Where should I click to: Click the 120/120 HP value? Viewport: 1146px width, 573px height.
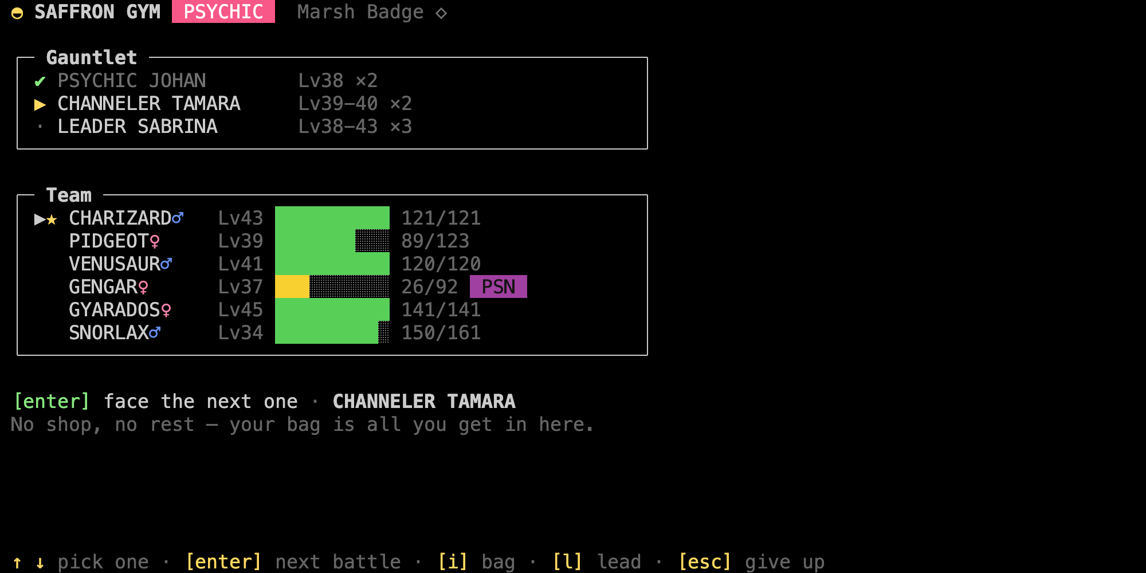point(441,264)
